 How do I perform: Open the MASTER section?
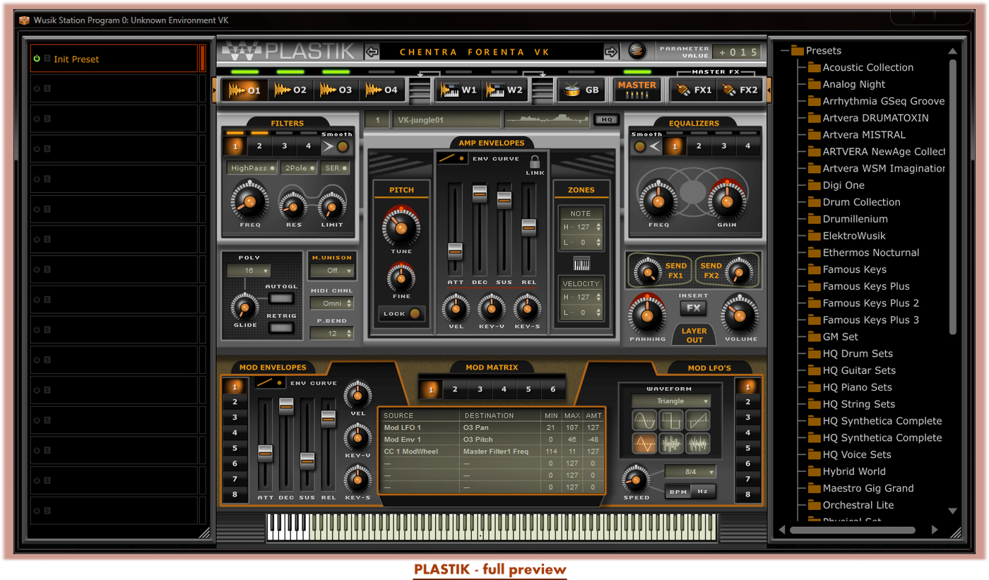tap(637, 89)
